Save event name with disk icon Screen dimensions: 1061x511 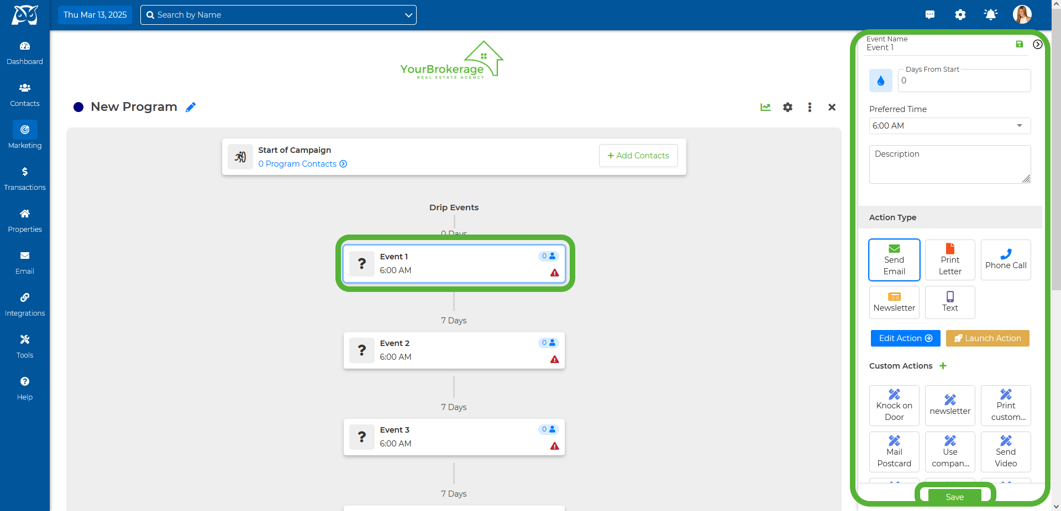[x=1020, y=44]
